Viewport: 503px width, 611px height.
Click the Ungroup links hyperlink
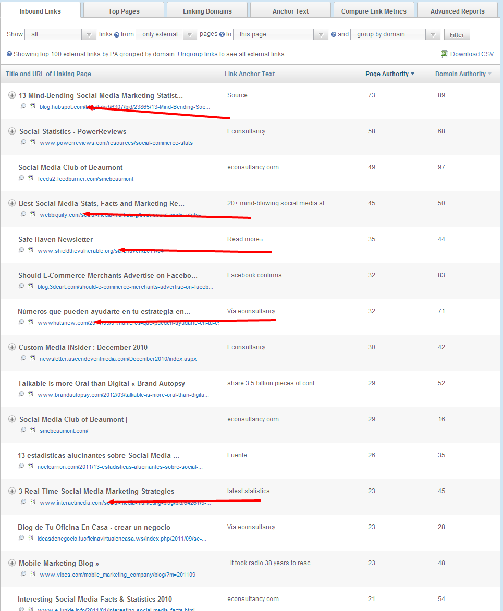(x=198, y=54)
